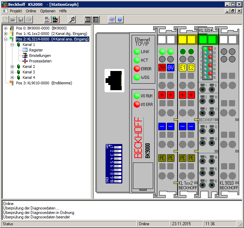
Task: Click the application icon in title bar
Action: [x=4, y=4]
